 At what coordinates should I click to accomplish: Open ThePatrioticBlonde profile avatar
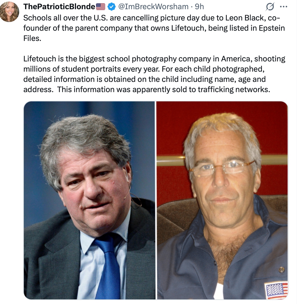[9, 12]
